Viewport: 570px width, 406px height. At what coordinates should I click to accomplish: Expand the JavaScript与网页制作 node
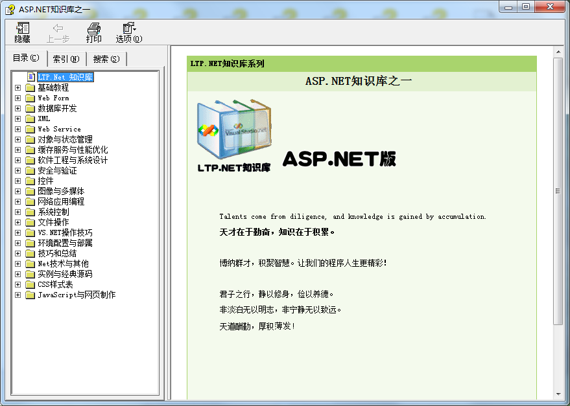pyautogui.click(x=18, y=295)
